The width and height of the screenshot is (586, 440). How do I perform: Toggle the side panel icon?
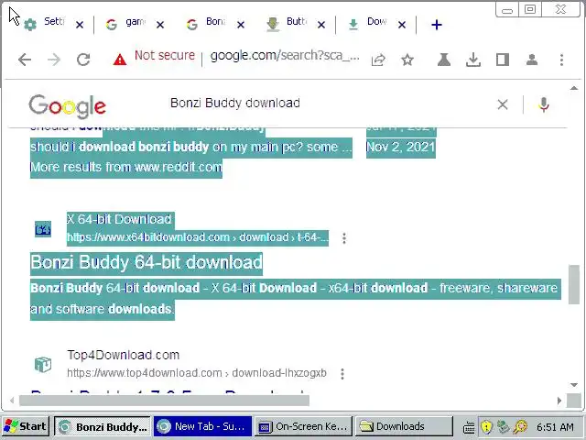point(503,60)
